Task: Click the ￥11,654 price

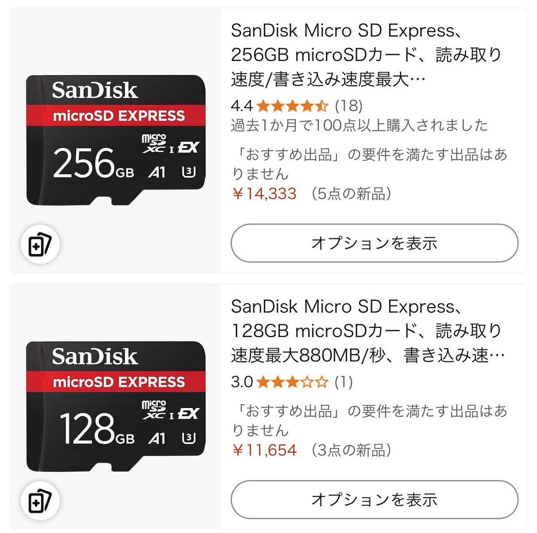Action: (x=264, y=450)
